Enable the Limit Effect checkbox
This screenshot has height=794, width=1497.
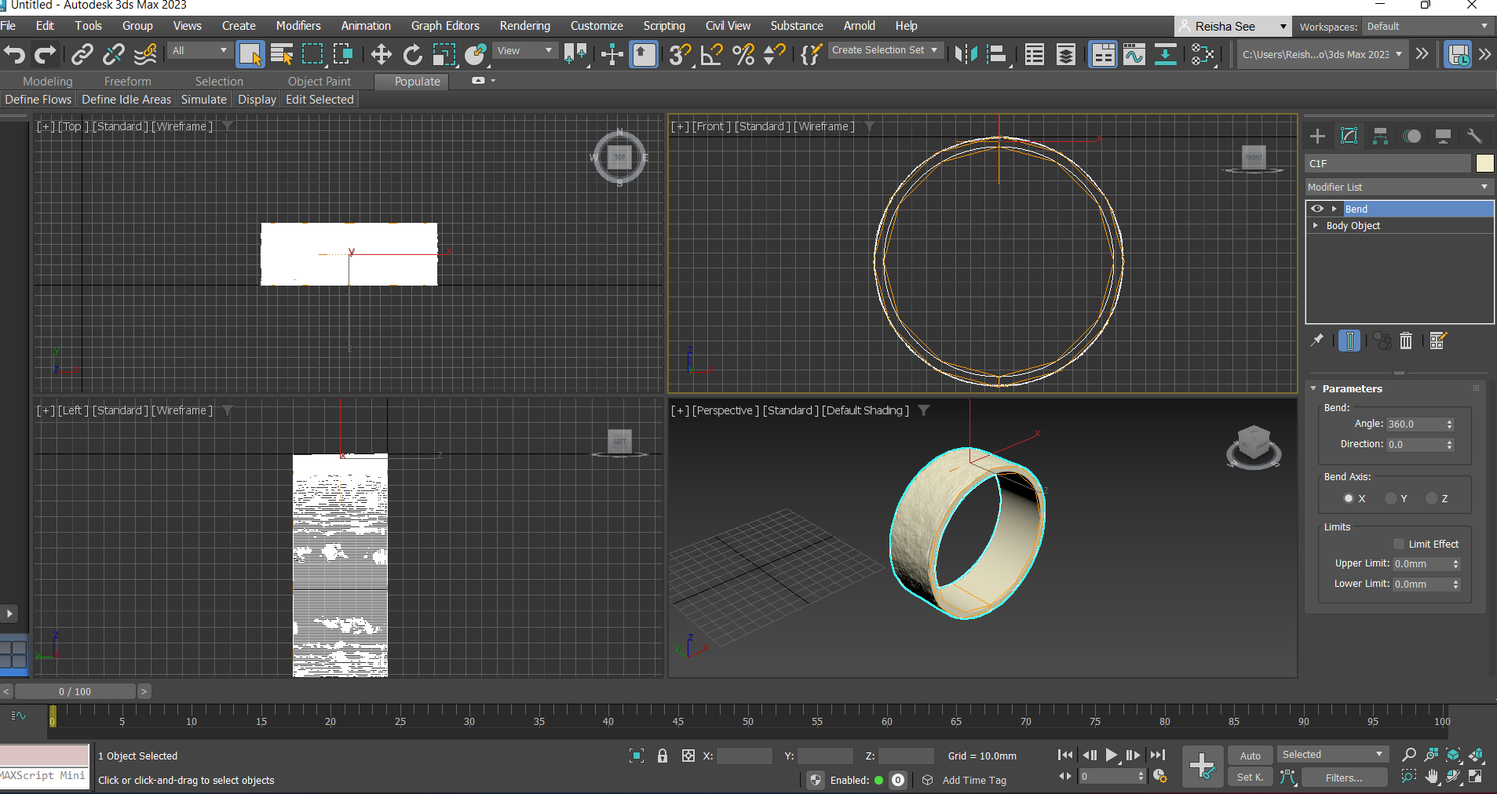tap(1399, 544)
